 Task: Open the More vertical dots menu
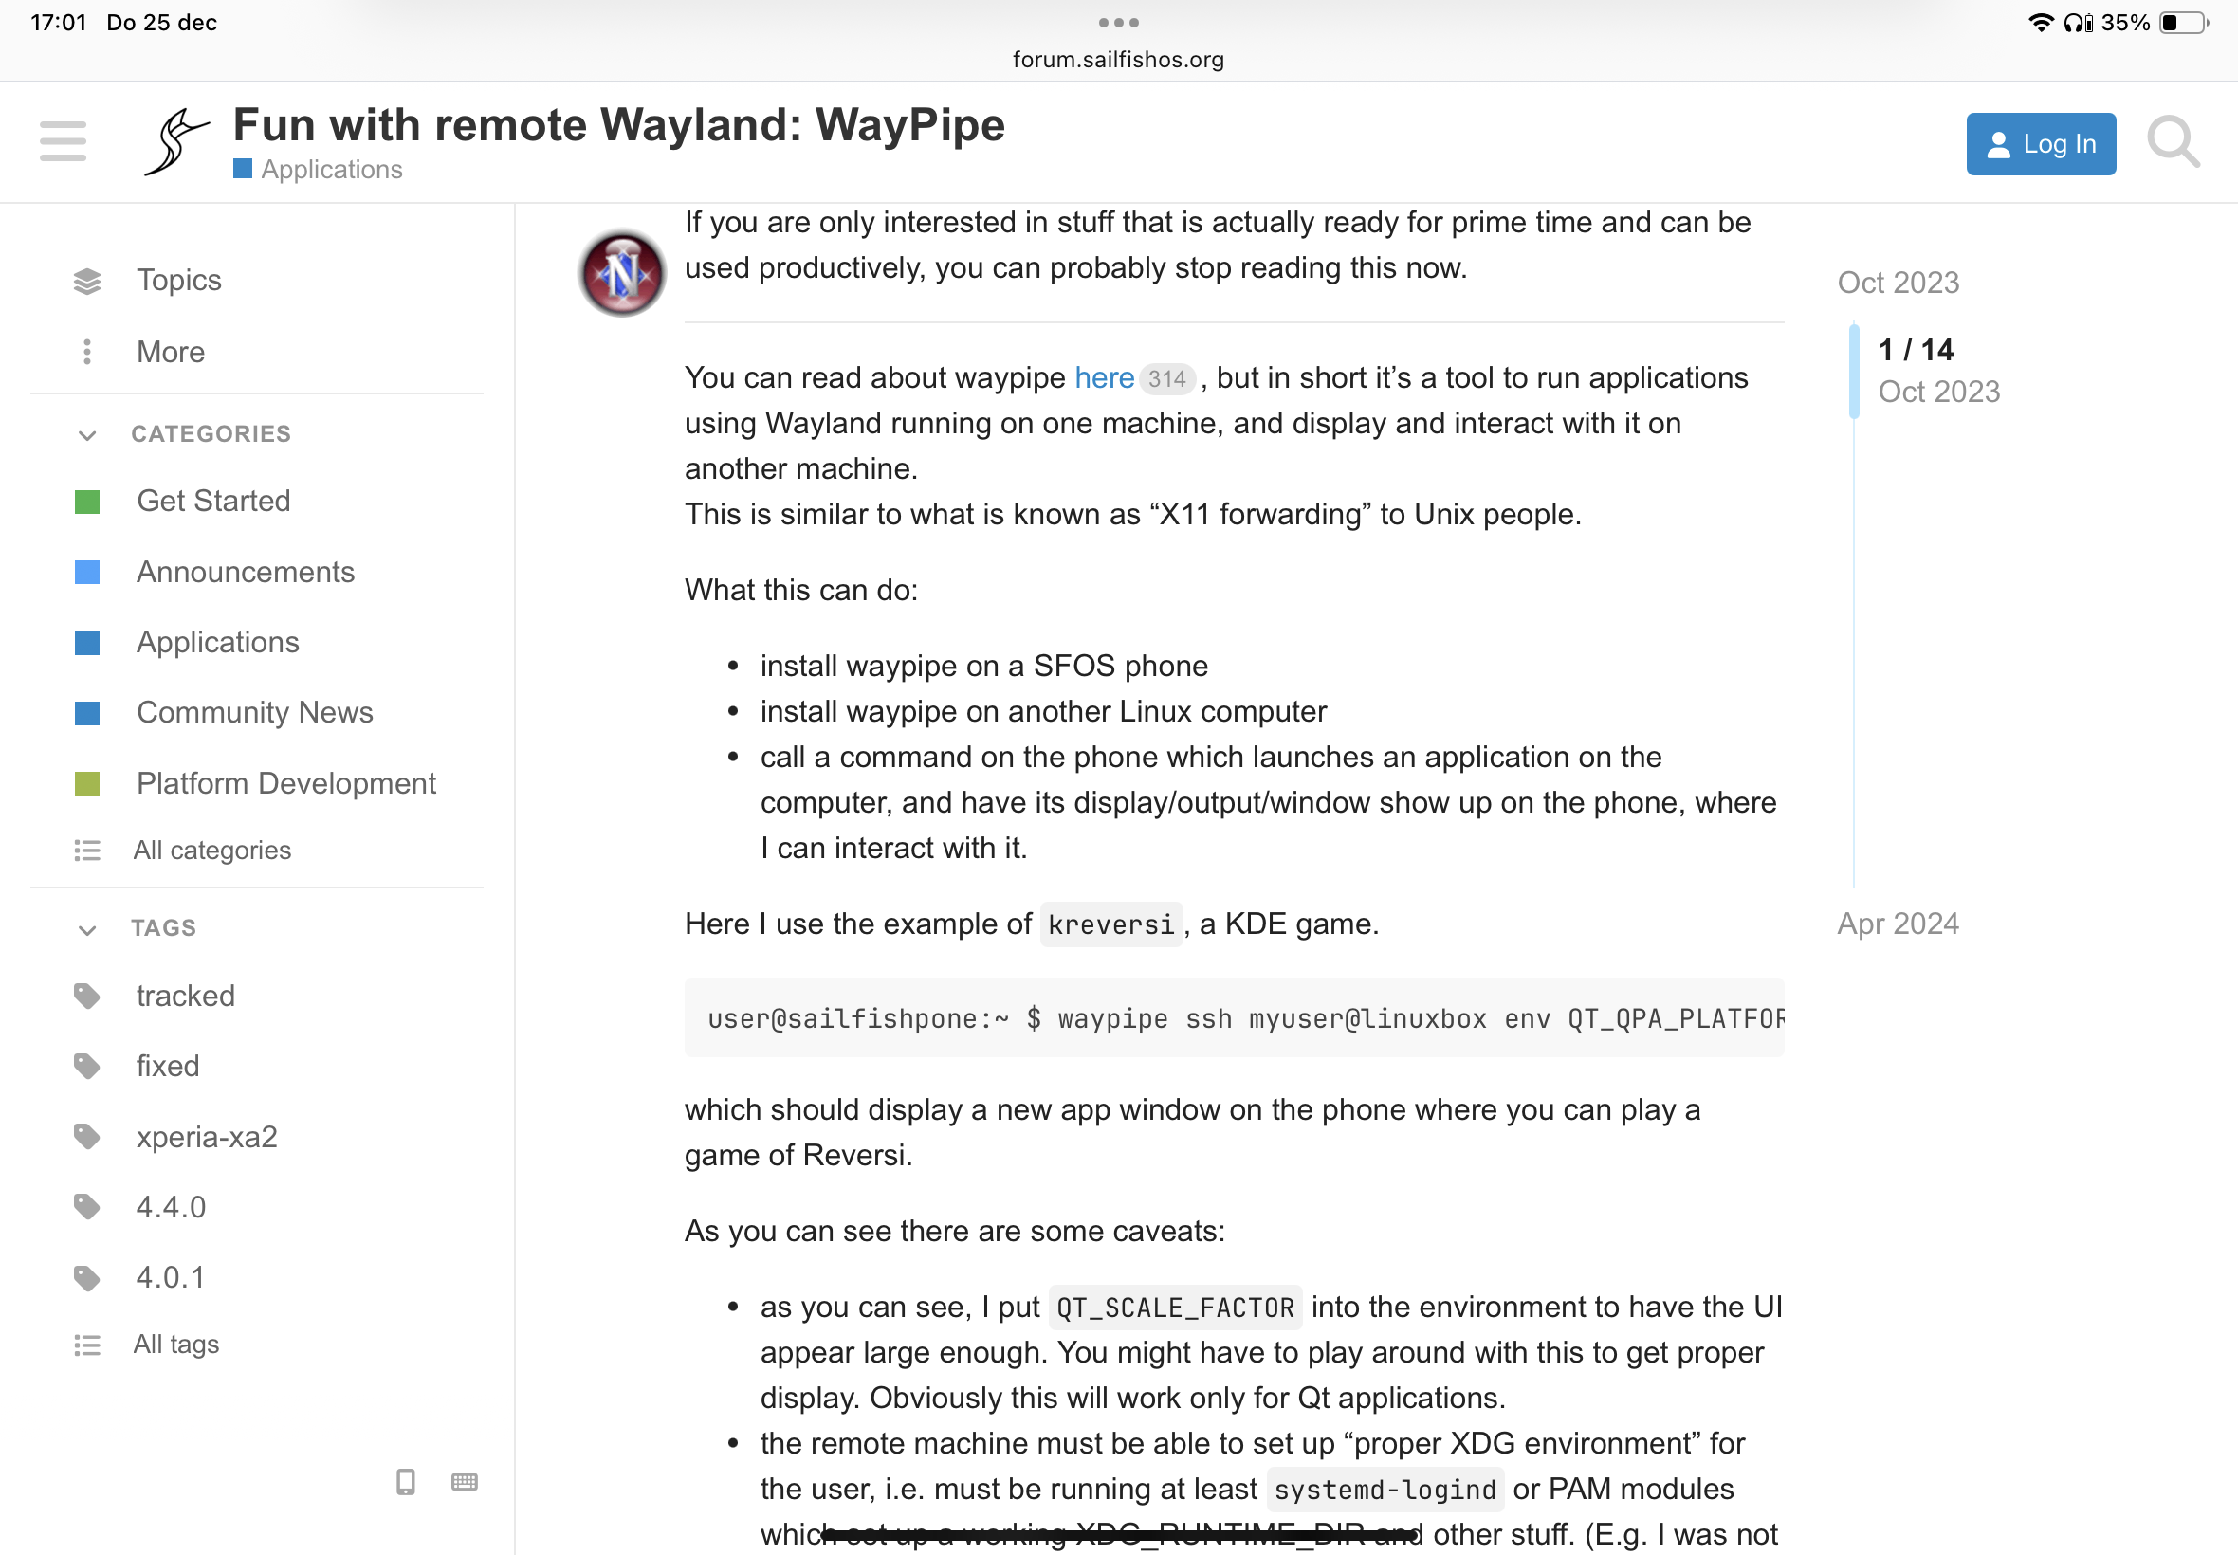(x=86, y=352)
